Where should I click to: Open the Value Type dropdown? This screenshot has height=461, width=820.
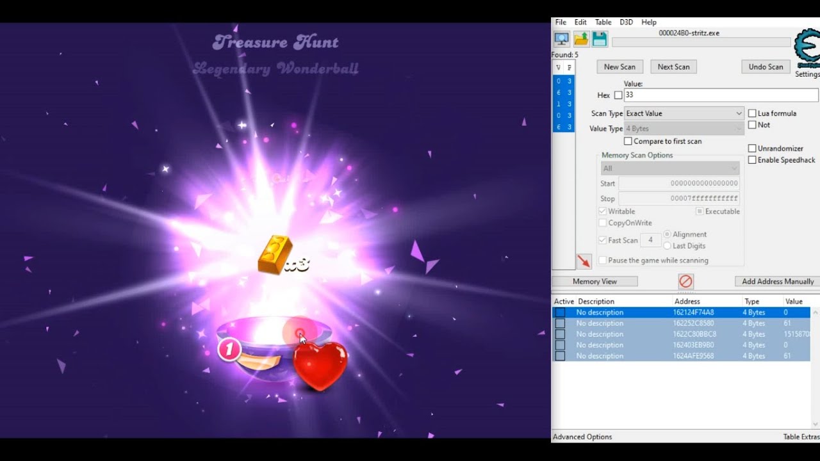tap(684, 129)
